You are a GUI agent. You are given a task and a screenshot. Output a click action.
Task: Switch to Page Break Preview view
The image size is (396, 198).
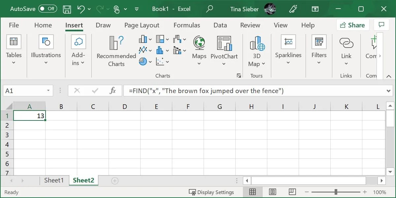coord(292,192)
